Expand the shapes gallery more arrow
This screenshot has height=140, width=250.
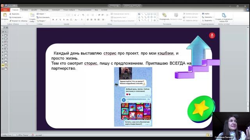(158, 20)
